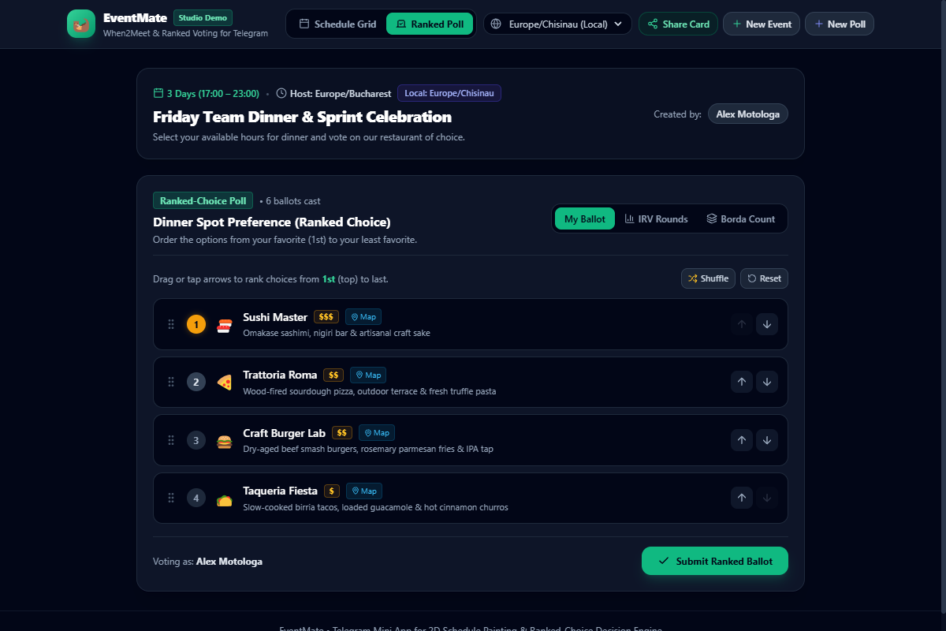Image resolution: width=946 pixels, height=631 pixels.
Task: View the IRV Rounds tab
Action: click(656, 219)
